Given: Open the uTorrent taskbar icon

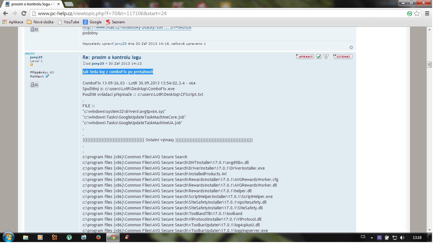Looking at the screenshot, I should (x=69, y=237).
